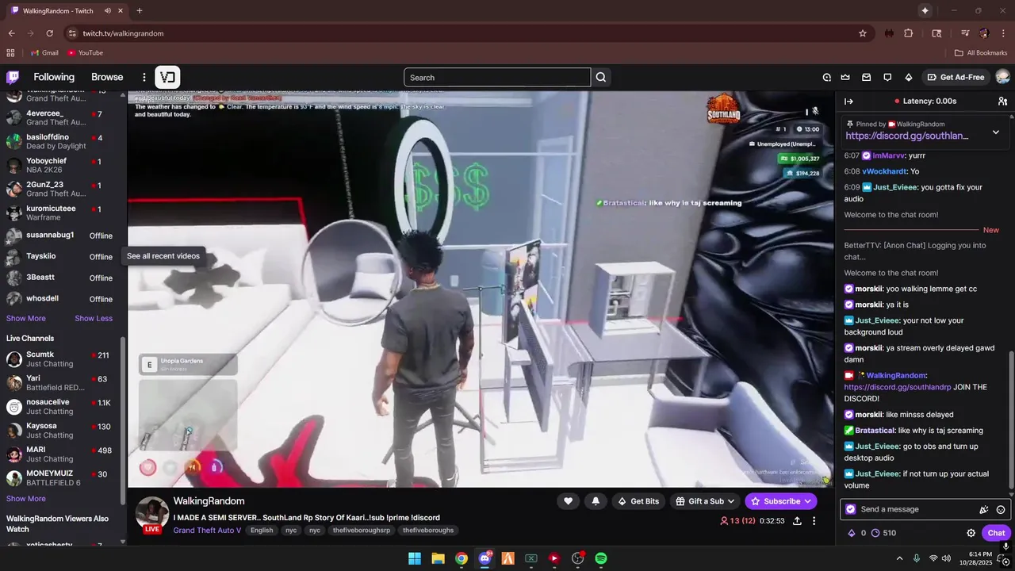Open the emote picker smiley icon
1015x571 pixels.
(x=1001, y=509)
